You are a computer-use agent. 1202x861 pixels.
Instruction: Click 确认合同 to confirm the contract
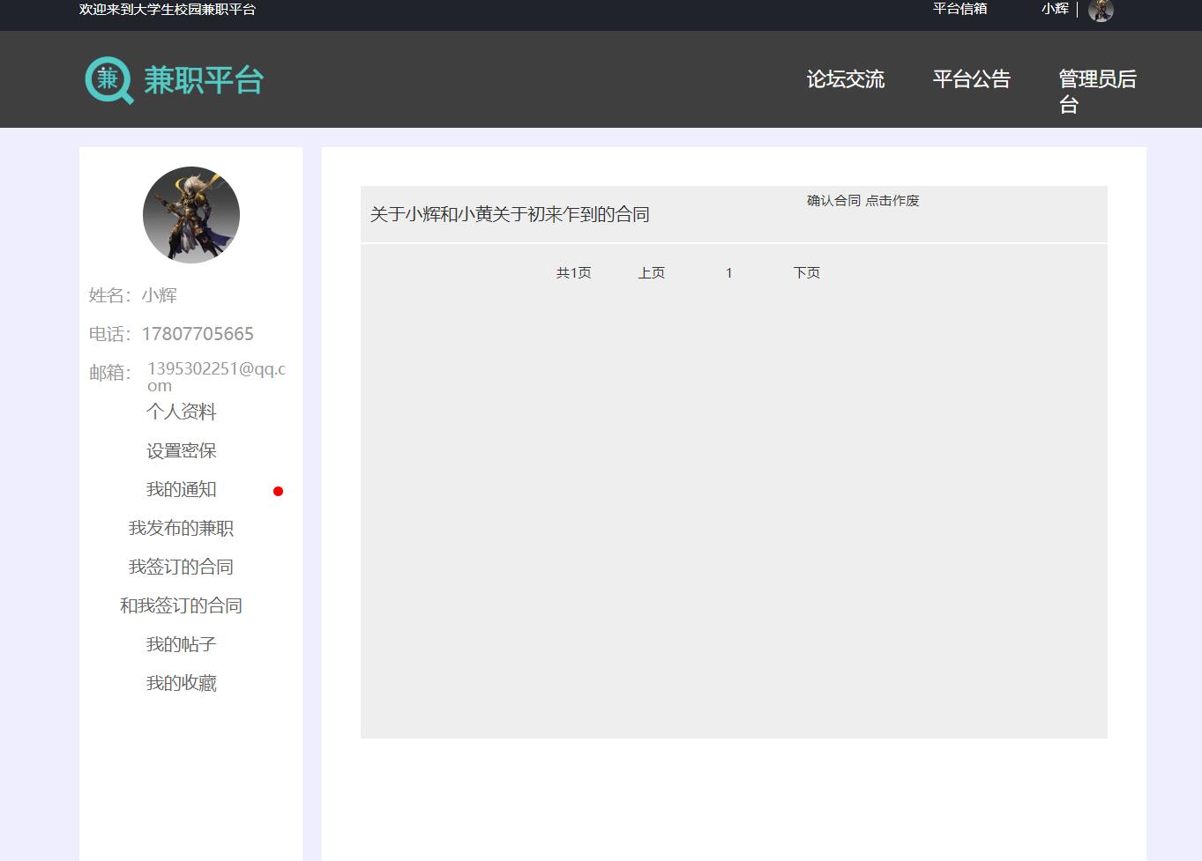tap(832, 200)
